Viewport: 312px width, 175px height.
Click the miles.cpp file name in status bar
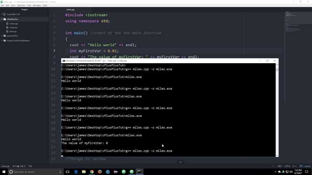point(5,166)
